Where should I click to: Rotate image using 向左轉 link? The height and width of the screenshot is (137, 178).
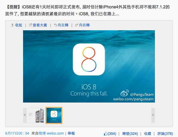click(63, 25)
